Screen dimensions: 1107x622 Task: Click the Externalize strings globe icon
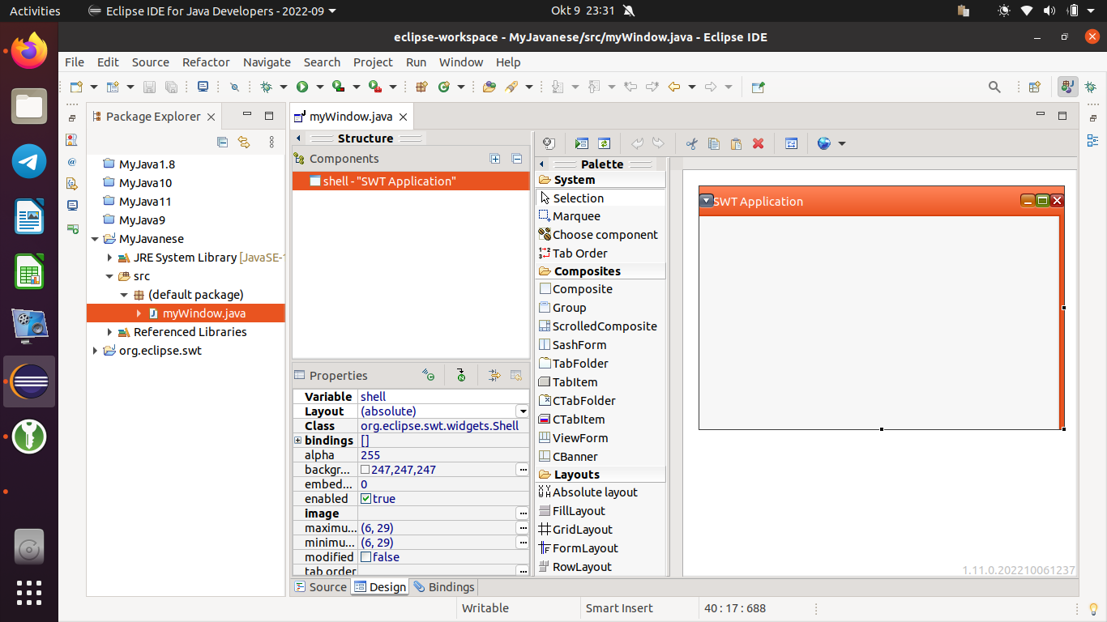tap(824, 143)
